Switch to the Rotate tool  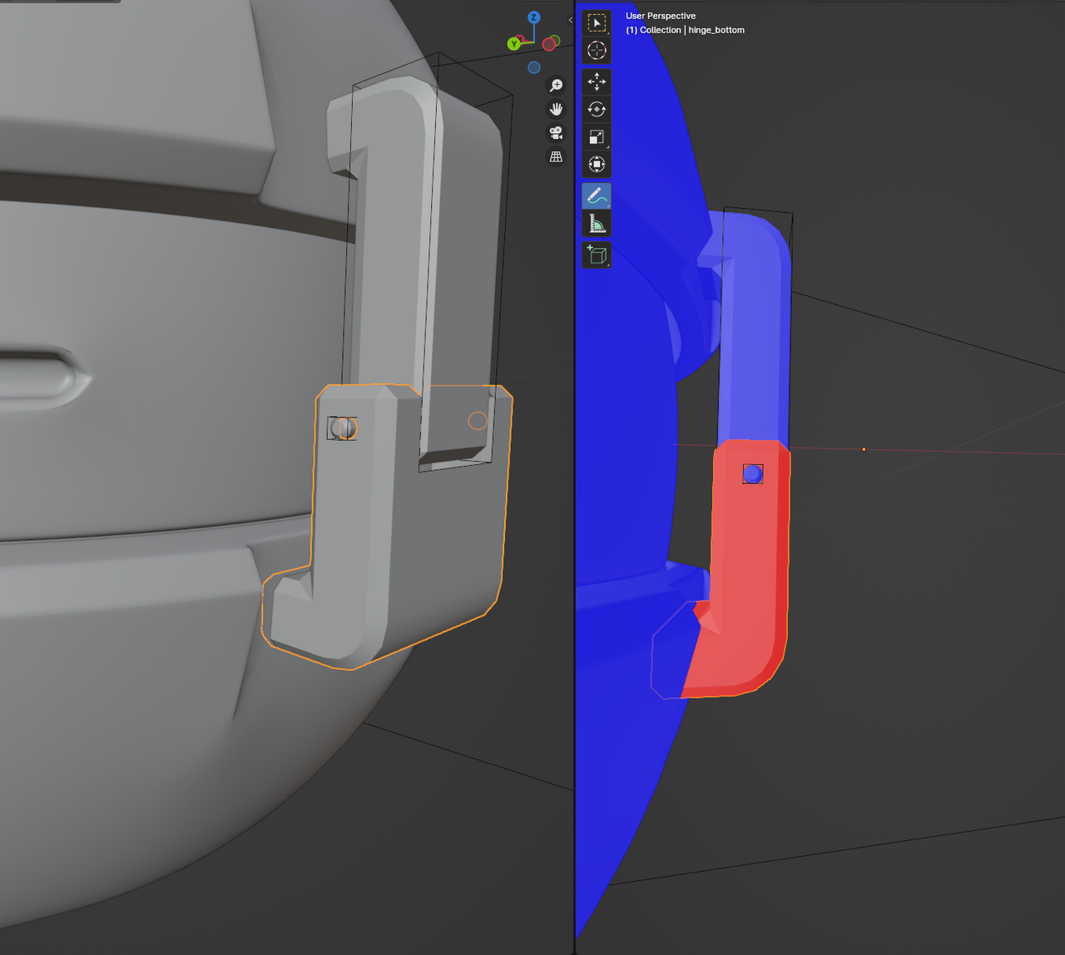coord(597,109)
